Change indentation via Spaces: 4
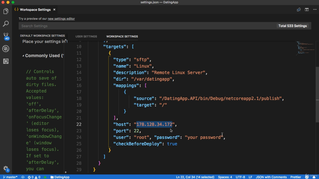 [225, 177]
